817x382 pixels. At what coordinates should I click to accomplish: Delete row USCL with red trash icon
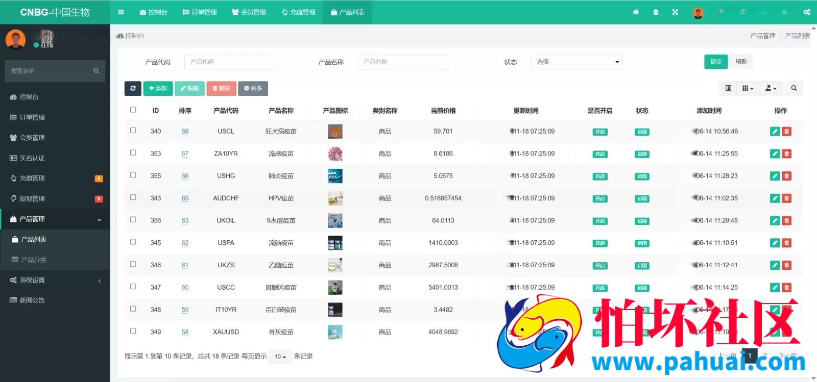[787, 132]
